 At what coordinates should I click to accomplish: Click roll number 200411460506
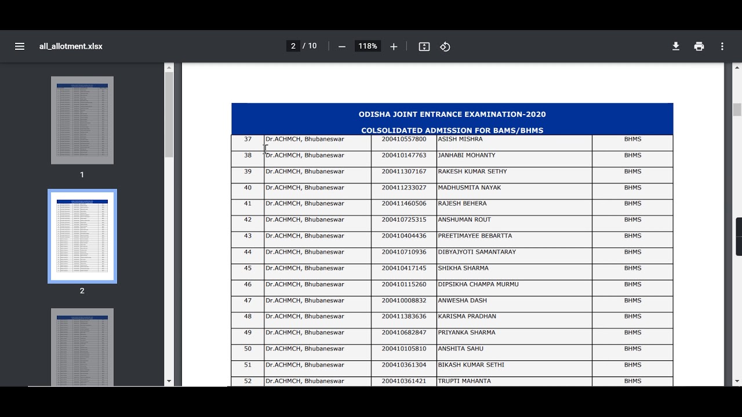coord(404,204)
